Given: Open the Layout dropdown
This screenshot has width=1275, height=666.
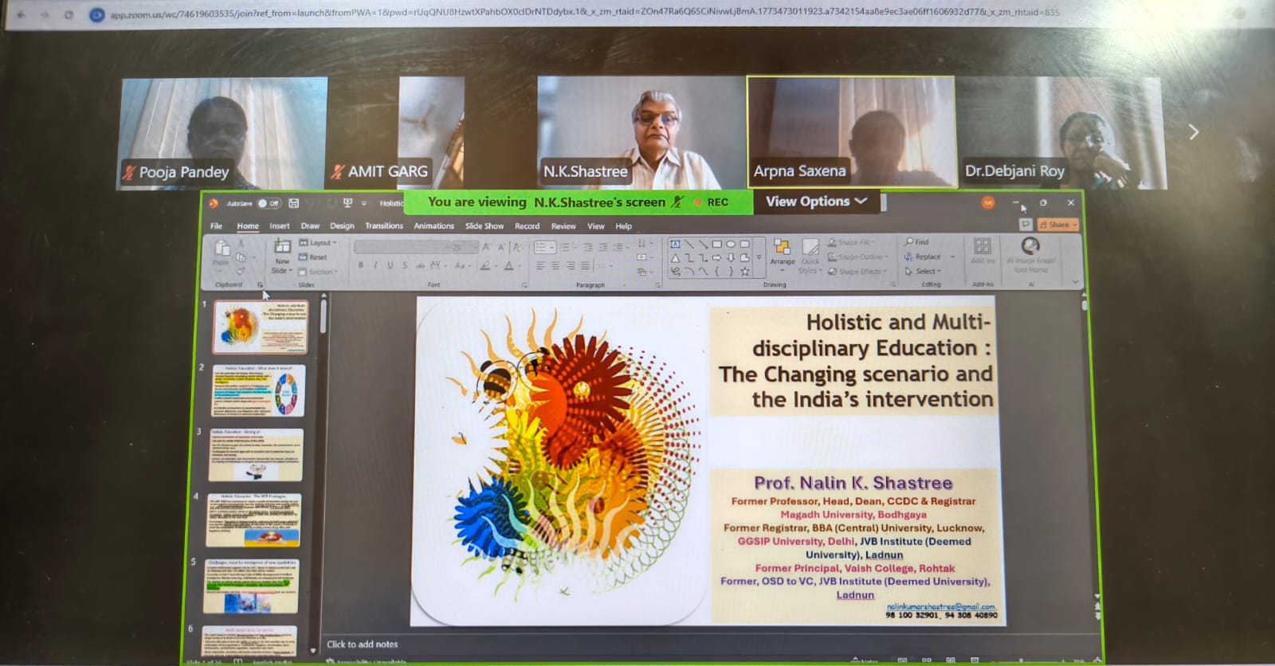Looking at the screenshot, I should [317, 243].
